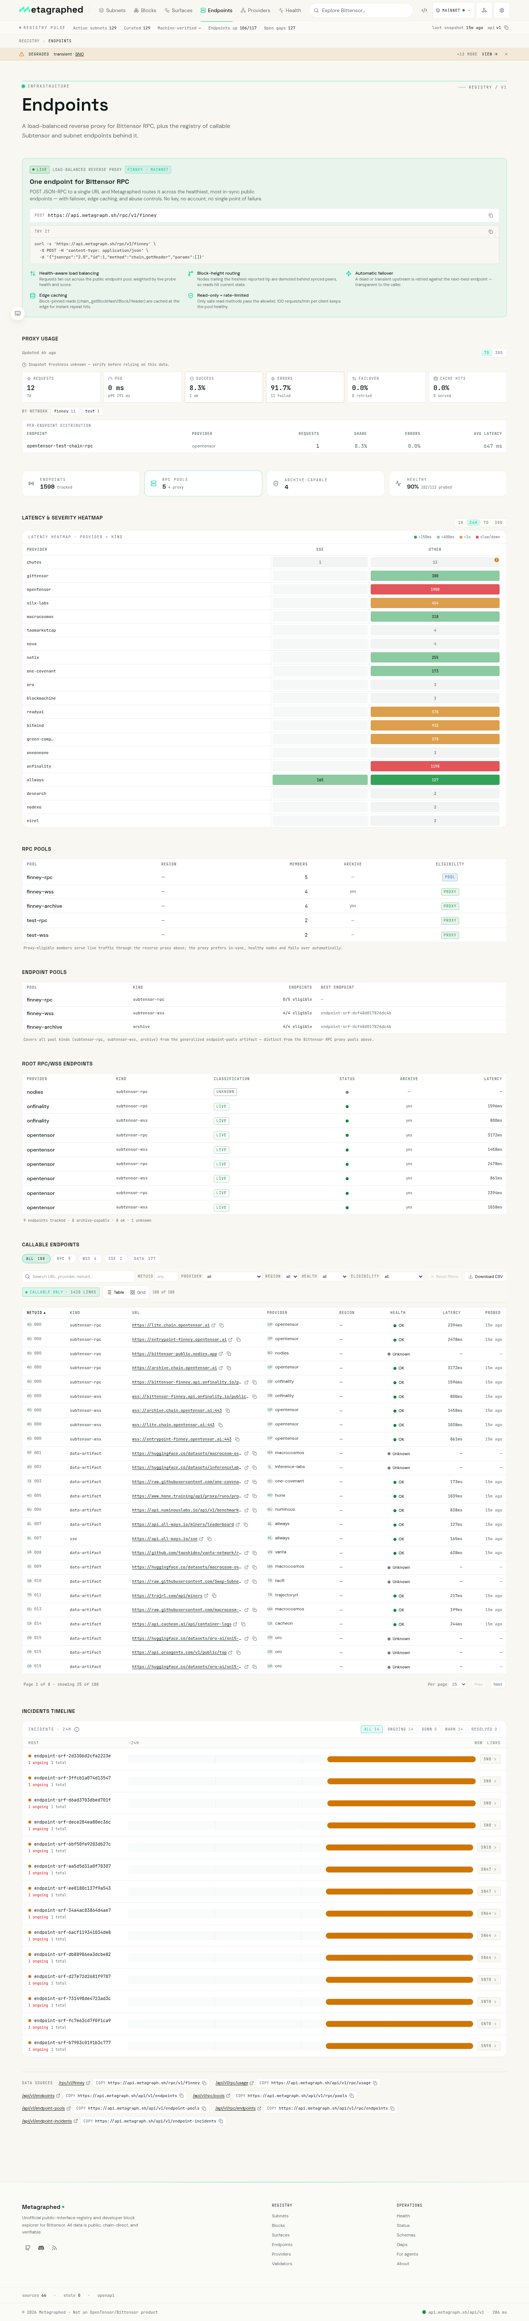
Task: Open the Providers nav tab
Action: pyautogui.click(x=256, y=11)
